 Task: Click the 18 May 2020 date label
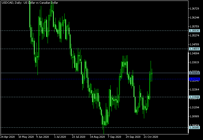(26, 137)
